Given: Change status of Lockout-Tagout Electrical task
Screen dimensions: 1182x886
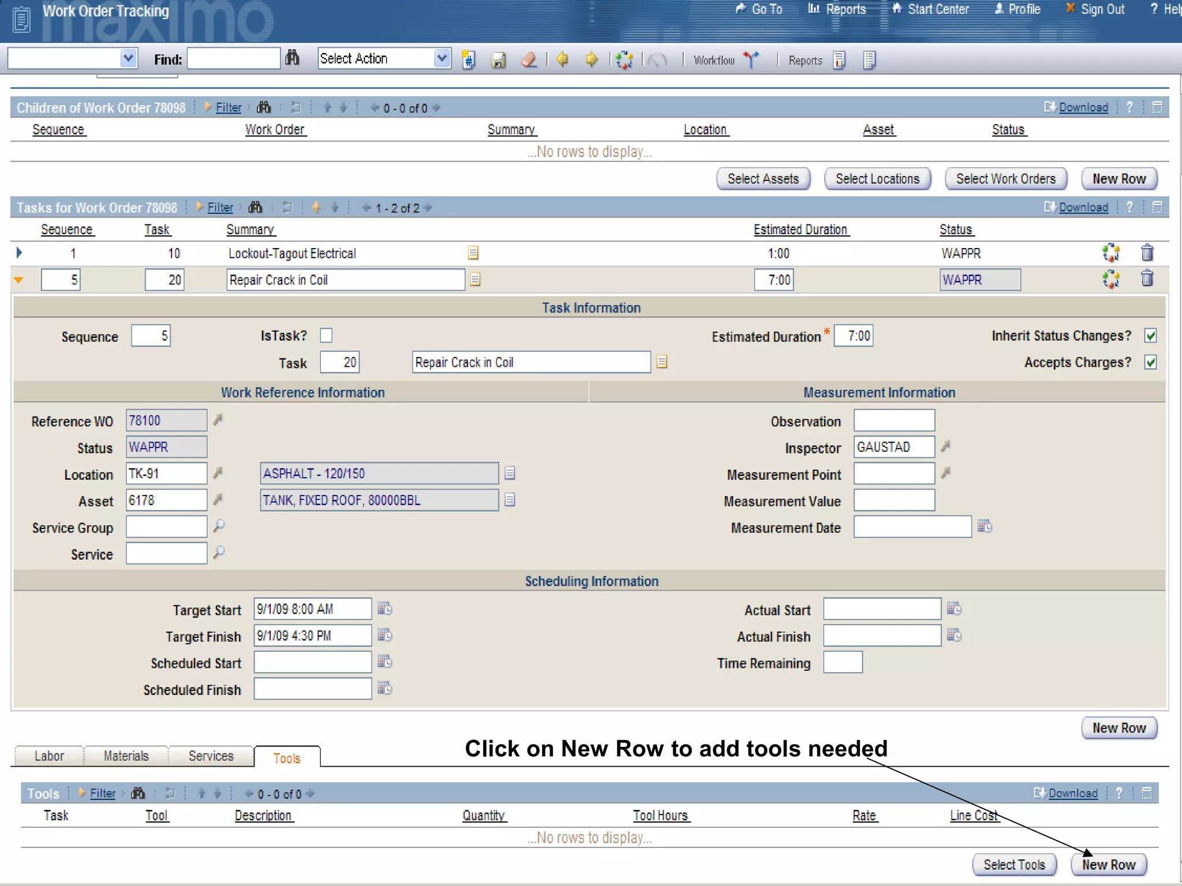Looking at the screenshot, I should (x=1111, y=253).
